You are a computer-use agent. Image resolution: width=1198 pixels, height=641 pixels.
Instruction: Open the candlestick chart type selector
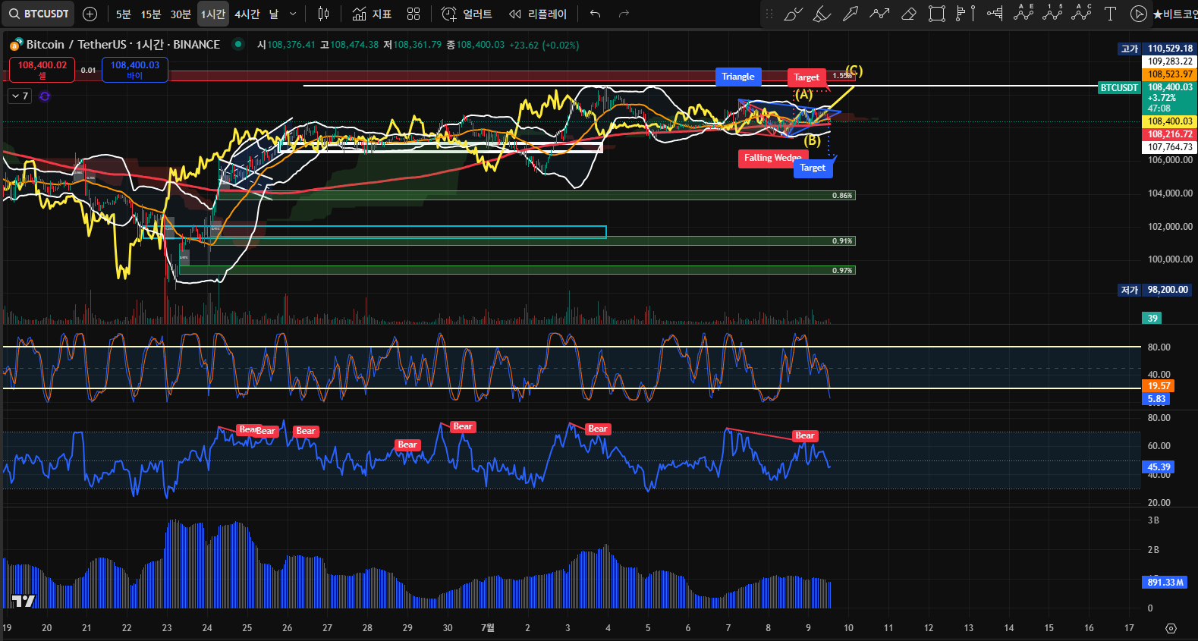tap(324, 14)
